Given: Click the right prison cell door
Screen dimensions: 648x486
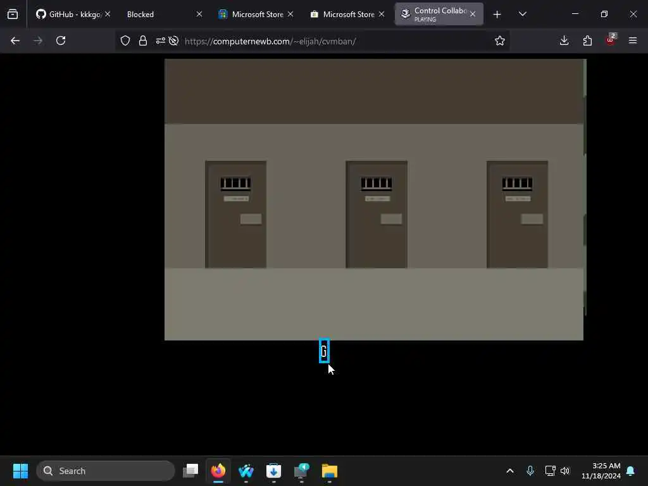Looking at the screenshot, I should [x=518, y=215].
